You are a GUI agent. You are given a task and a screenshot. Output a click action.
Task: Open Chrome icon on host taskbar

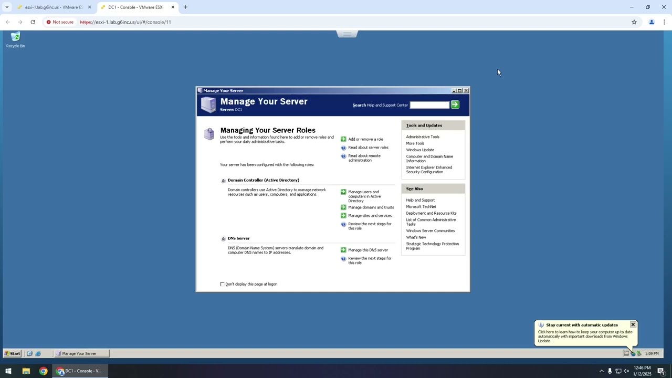pyautogui.click(x=44, y=371)
